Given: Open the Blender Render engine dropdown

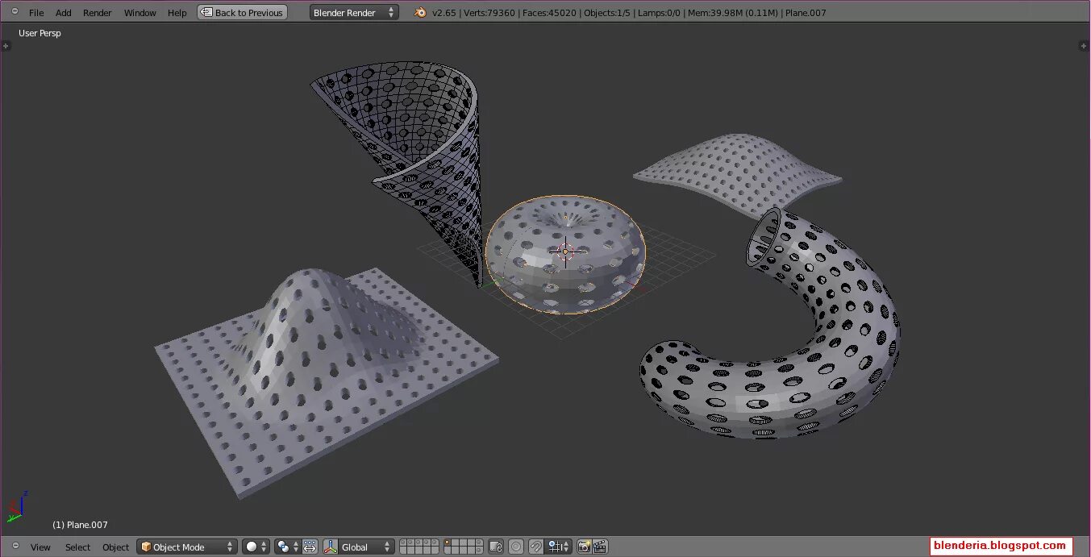Looking at the screenshot, I should point(354,12).
